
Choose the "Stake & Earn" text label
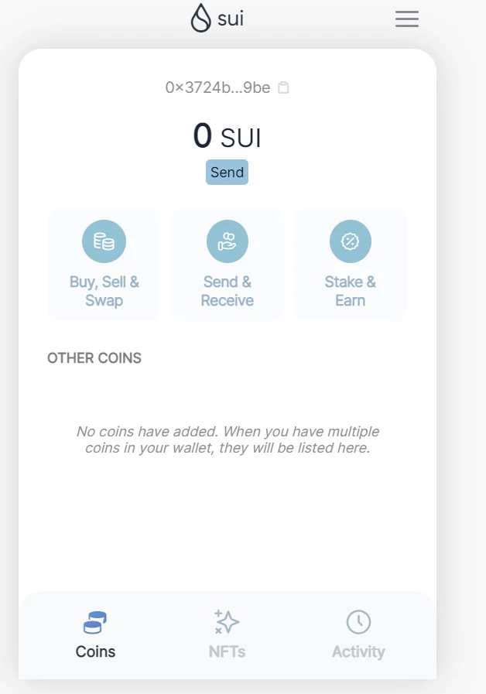pyautogui.click(x=350, y=291)
